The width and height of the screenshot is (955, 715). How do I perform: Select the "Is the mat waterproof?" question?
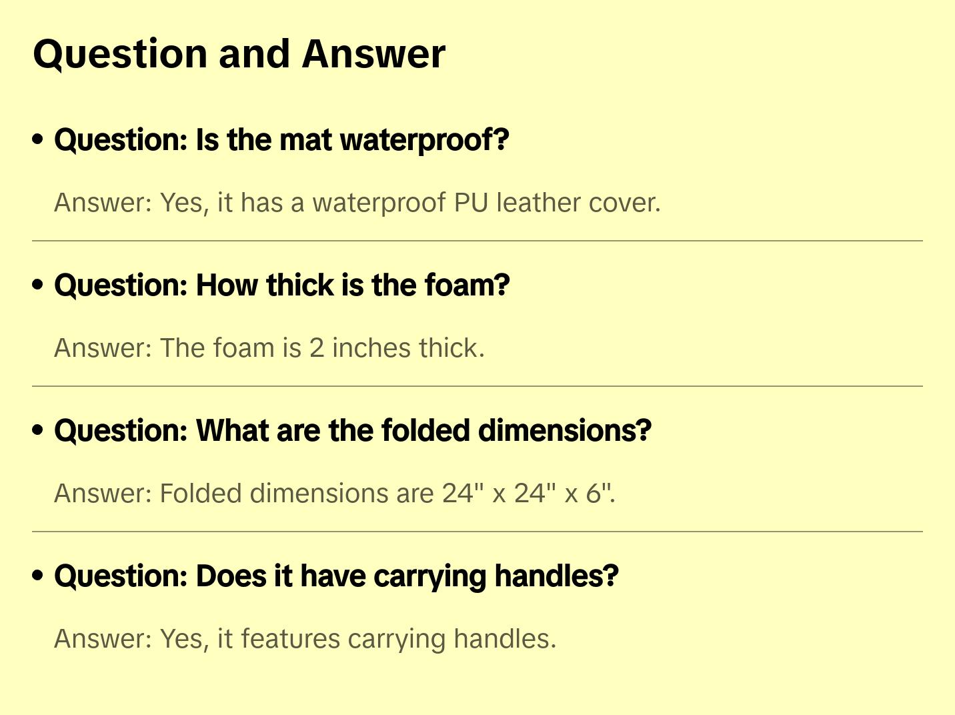pyautogui.click(x=281, y=140)
